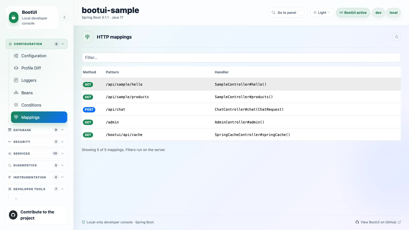
Task: Open the Profile Diff panel
Action: 39,68
